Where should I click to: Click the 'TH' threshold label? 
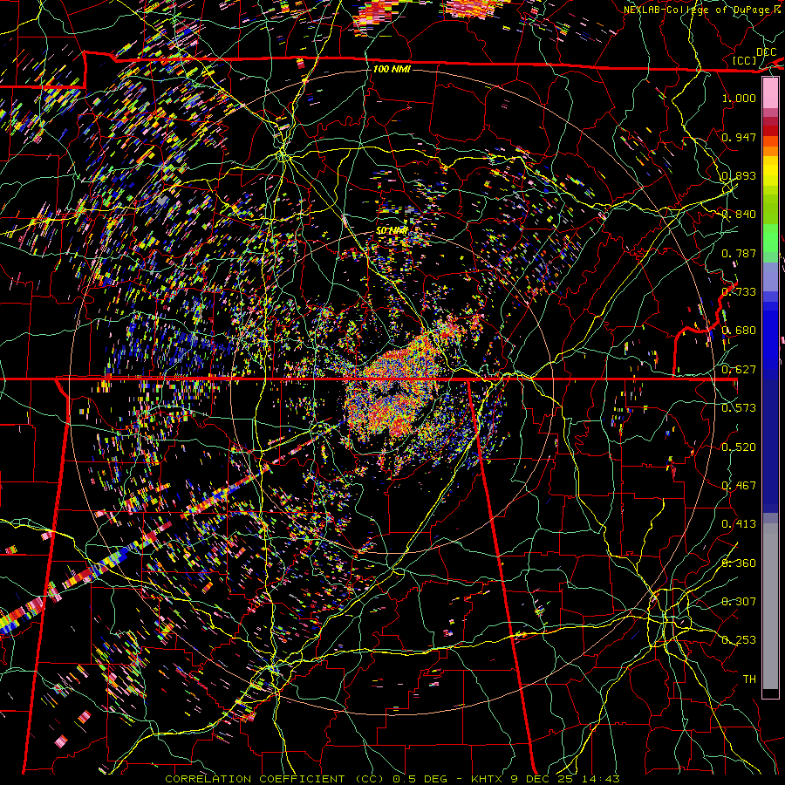[749, 679]
